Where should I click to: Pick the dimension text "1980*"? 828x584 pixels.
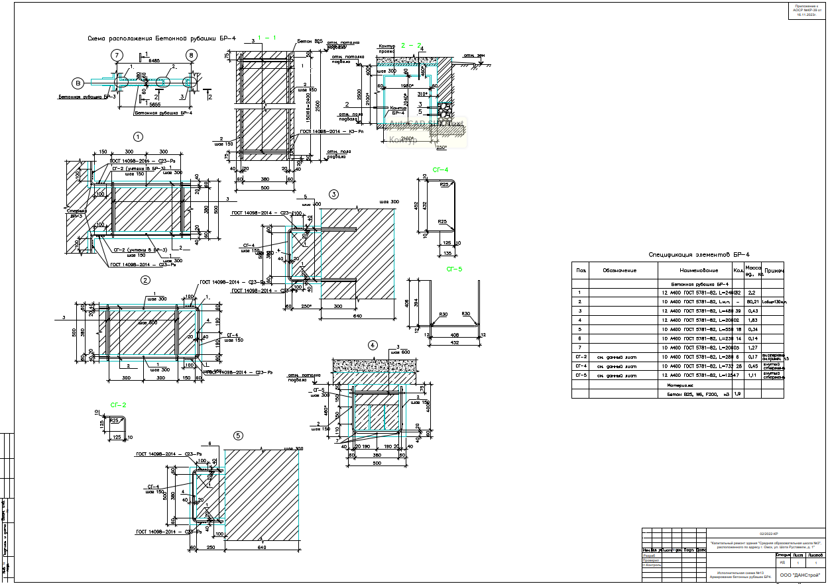[x=407, y=85]
